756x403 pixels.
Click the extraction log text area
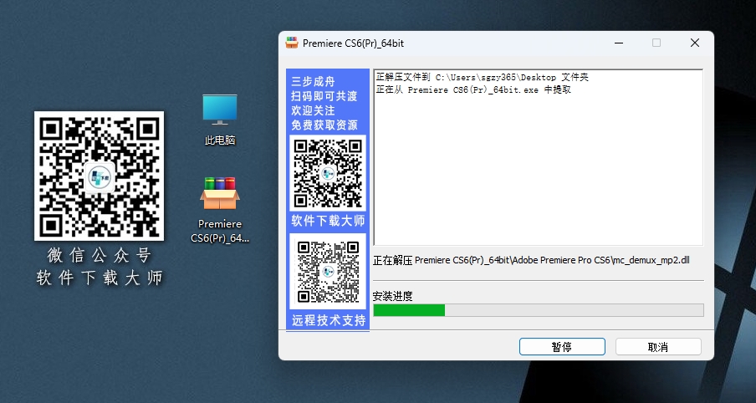(538, 158)
